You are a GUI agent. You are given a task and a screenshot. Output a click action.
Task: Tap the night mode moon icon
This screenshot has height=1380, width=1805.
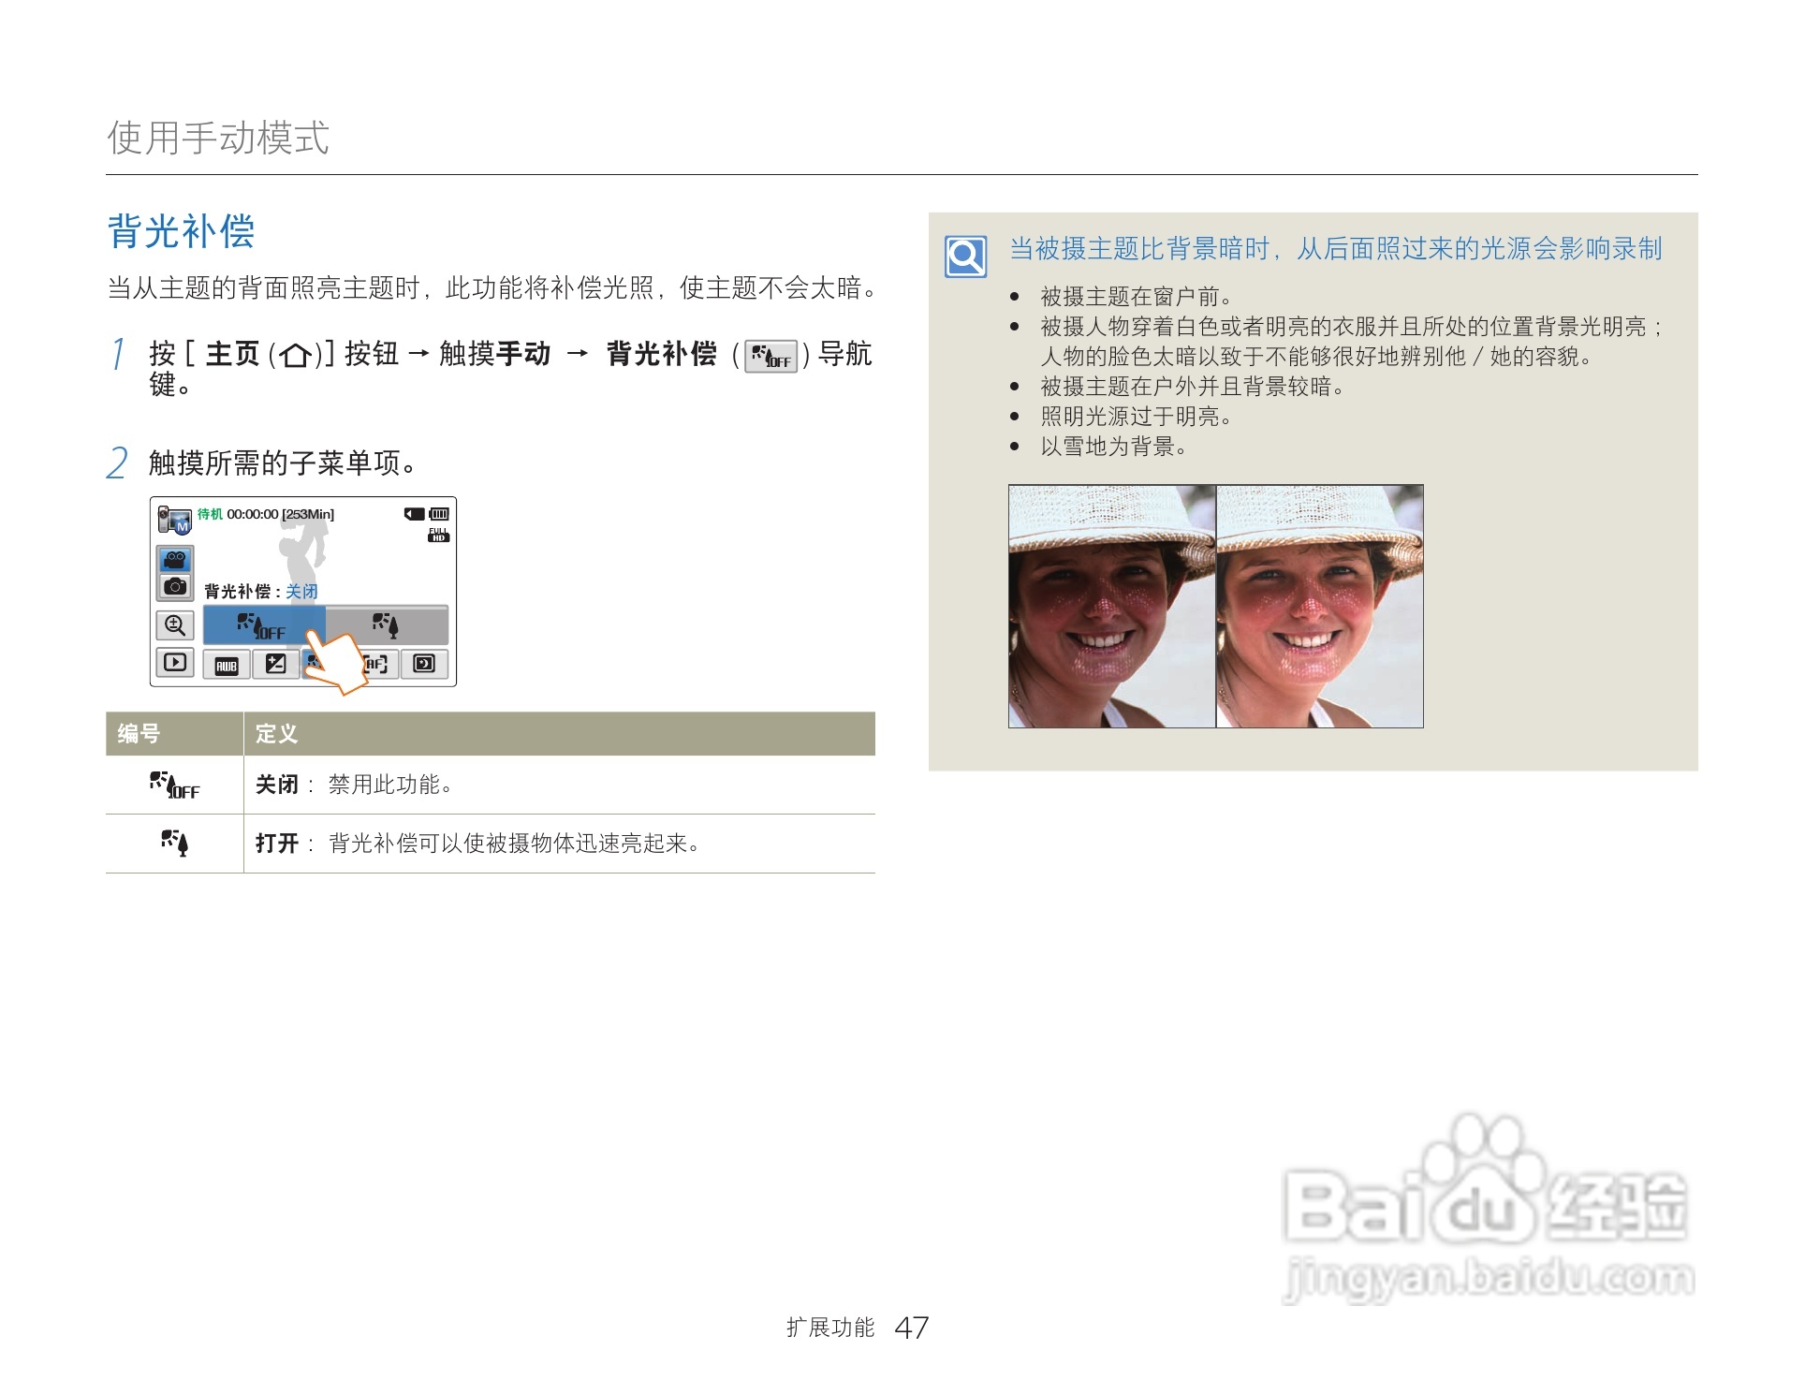tap(424, 664)
